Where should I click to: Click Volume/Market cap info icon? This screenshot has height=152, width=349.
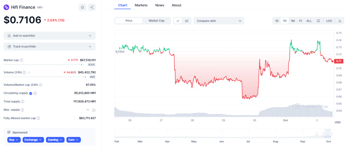(41, 85)
